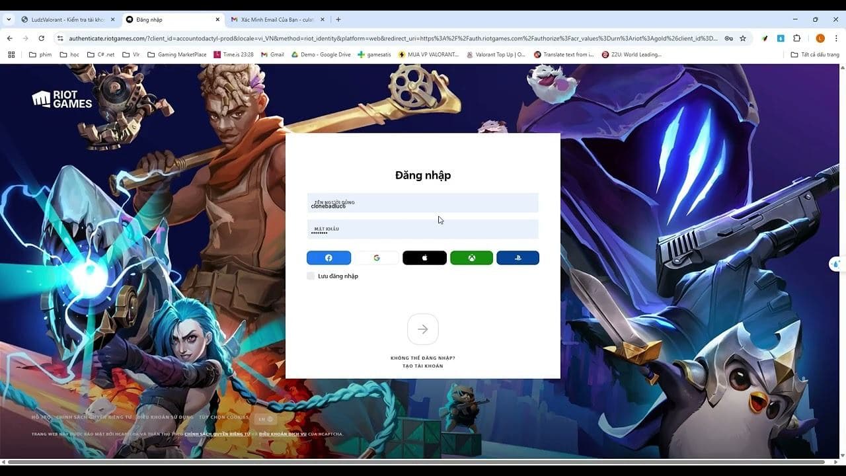Click the address bar URL
The image size is (846, 476).
(x=393, y=38)
